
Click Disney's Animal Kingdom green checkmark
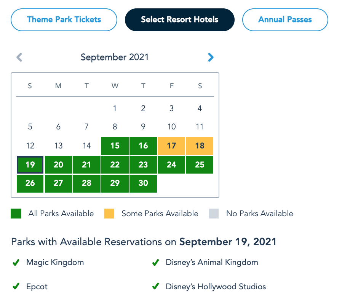pos(155,263)
